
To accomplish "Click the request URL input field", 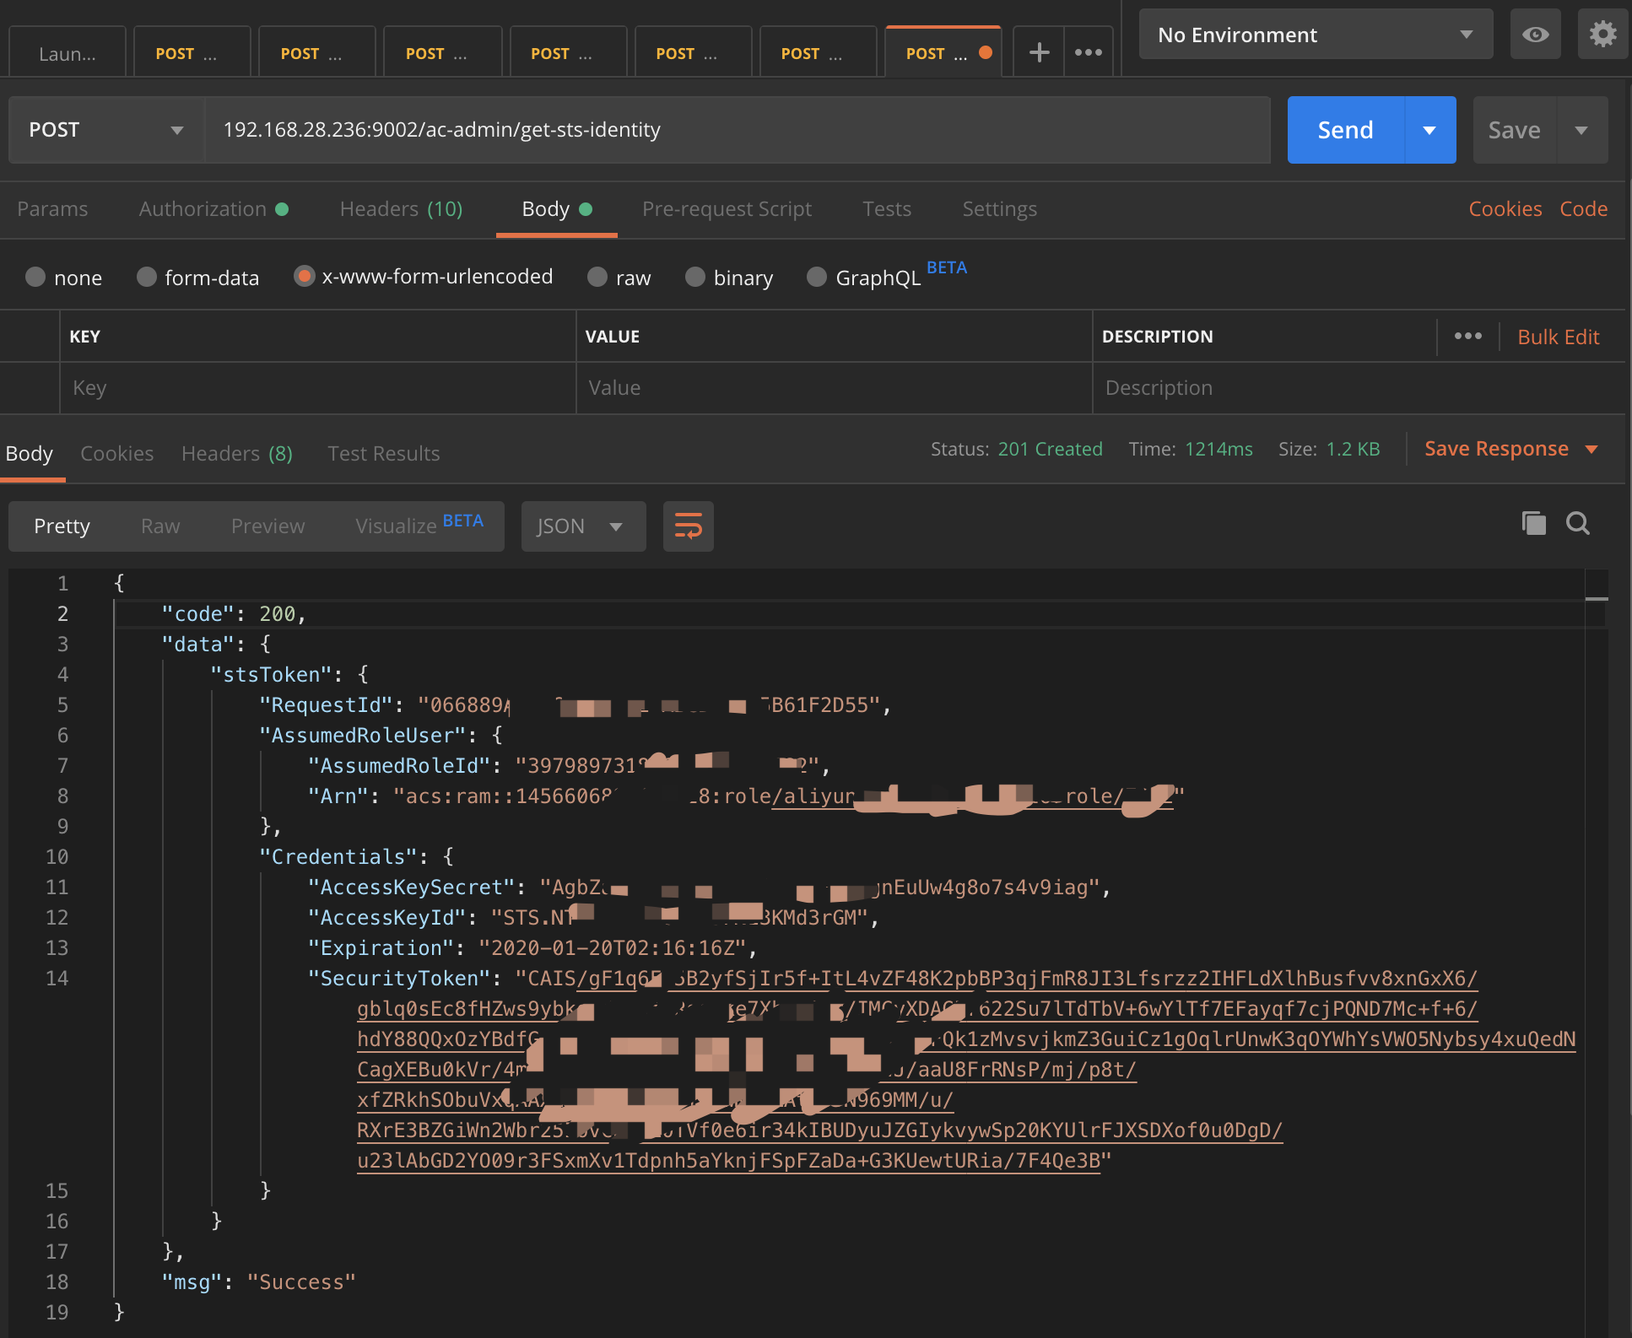I will (x=736, y=130).
